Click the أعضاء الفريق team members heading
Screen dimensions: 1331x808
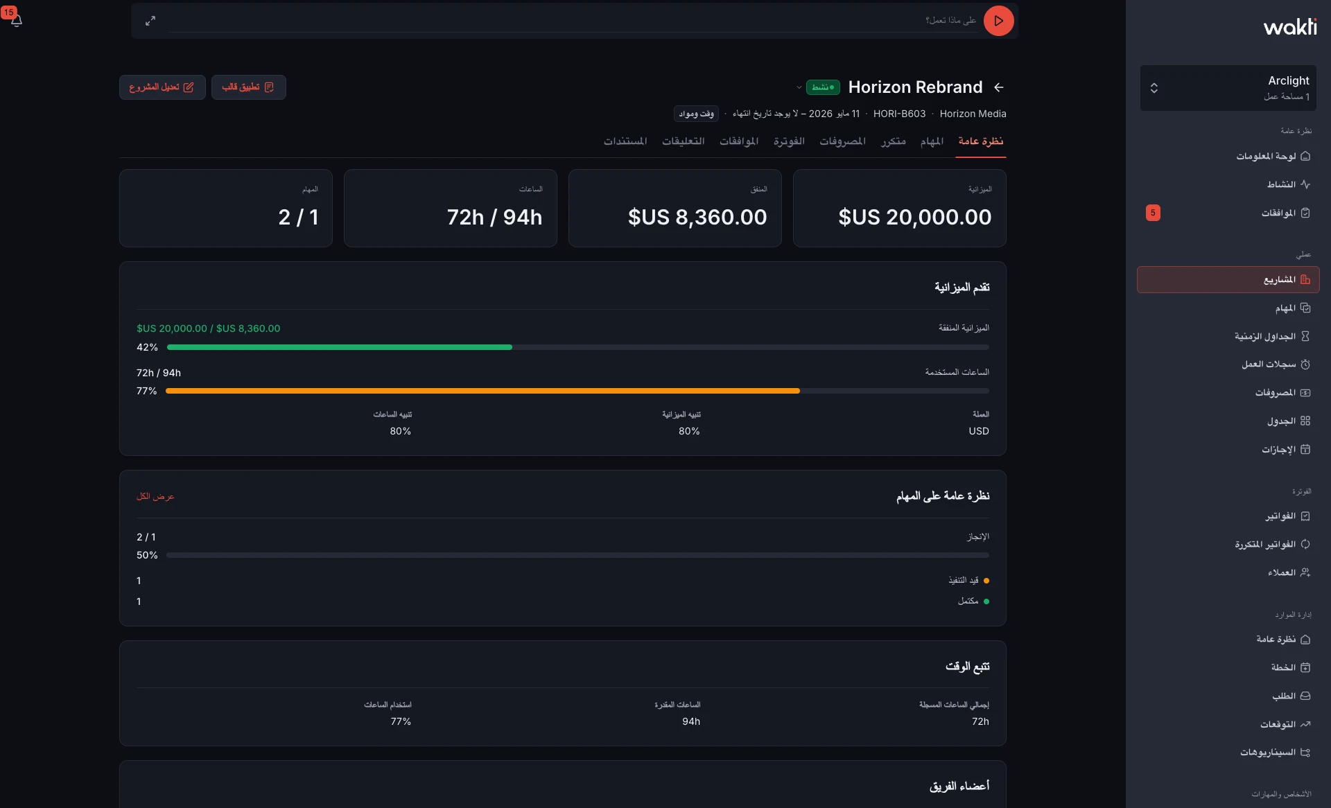tap(959, 786)
